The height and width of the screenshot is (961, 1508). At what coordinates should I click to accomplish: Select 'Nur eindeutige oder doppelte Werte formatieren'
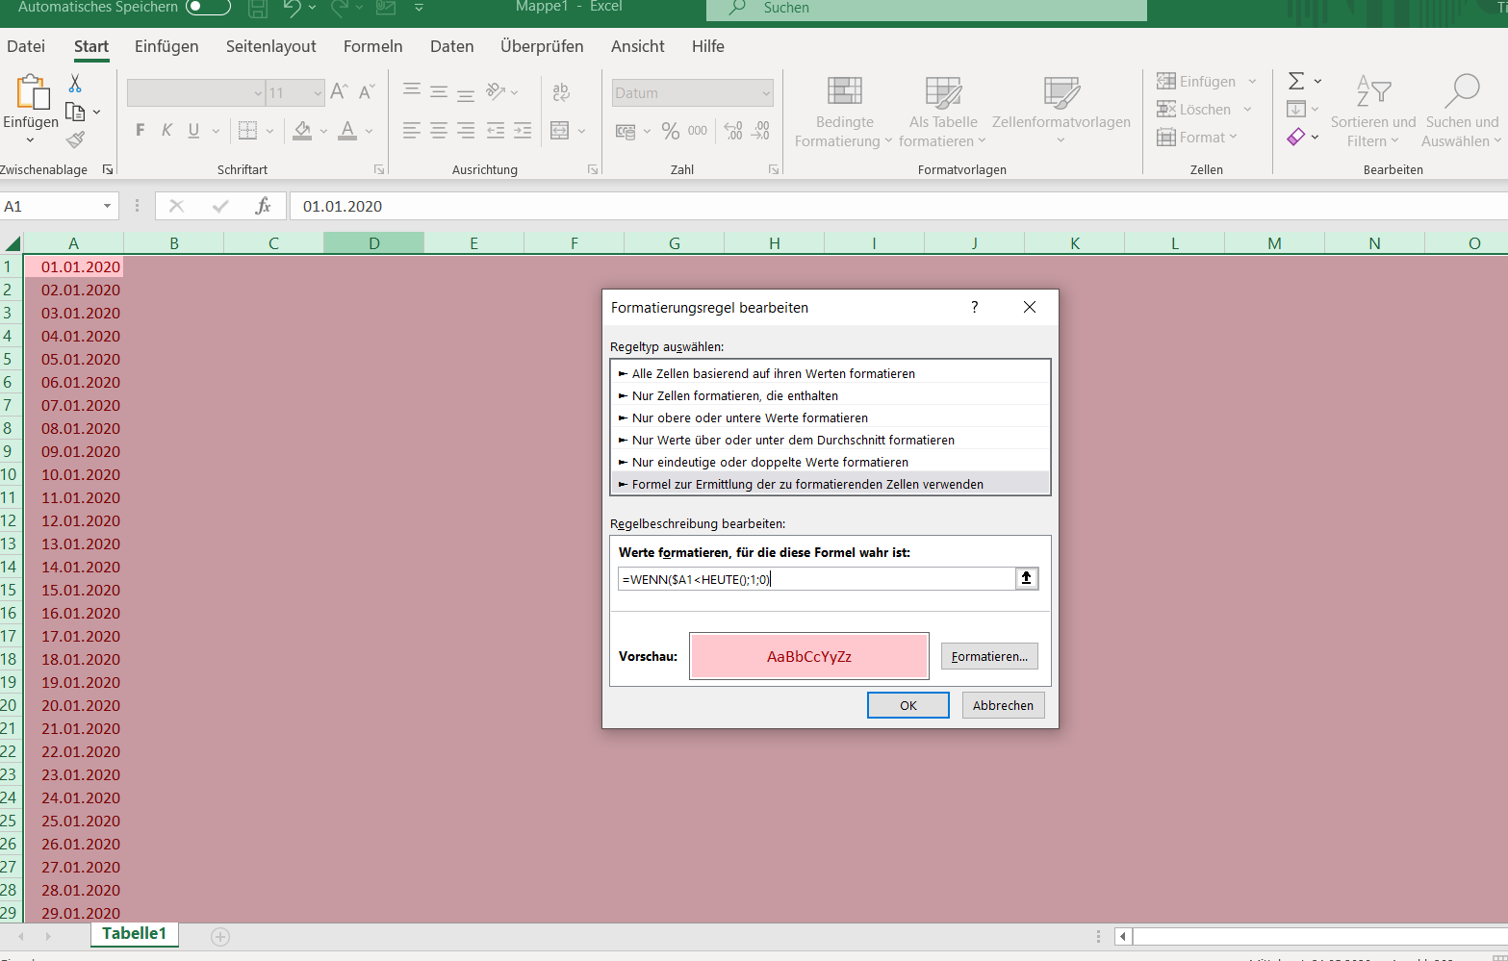point(830,462)
